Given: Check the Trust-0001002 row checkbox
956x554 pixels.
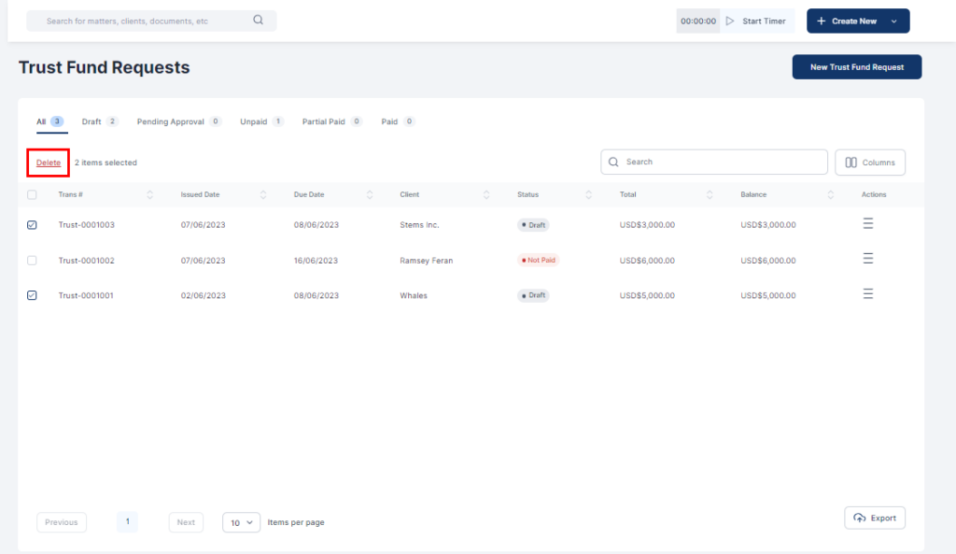Looking at the screenshot, I should (x=33, y=261).
